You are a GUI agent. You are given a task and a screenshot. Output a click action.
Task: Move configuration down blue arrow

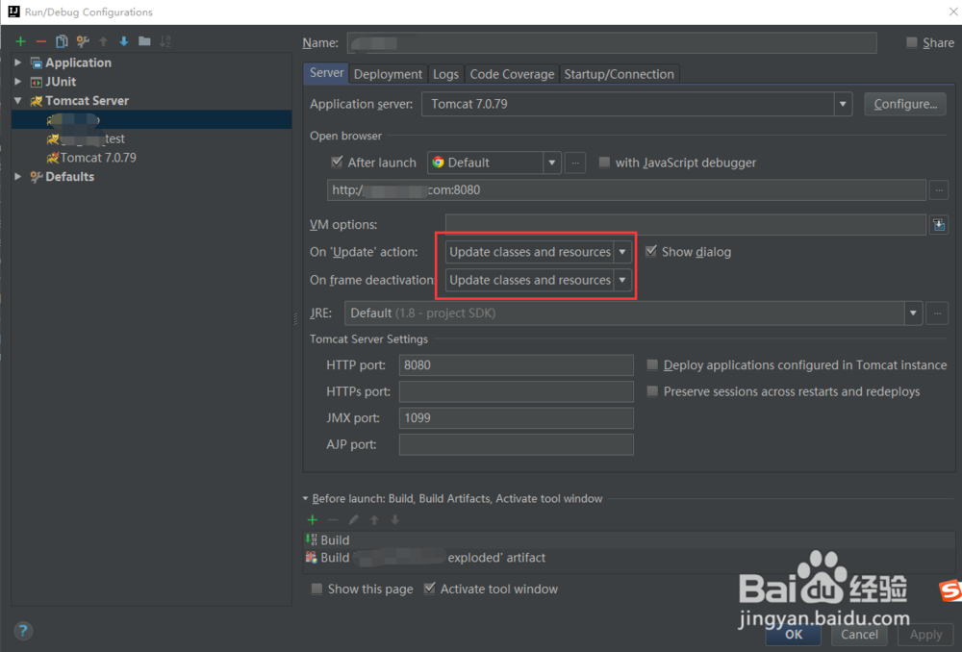(x=123, y=41)
